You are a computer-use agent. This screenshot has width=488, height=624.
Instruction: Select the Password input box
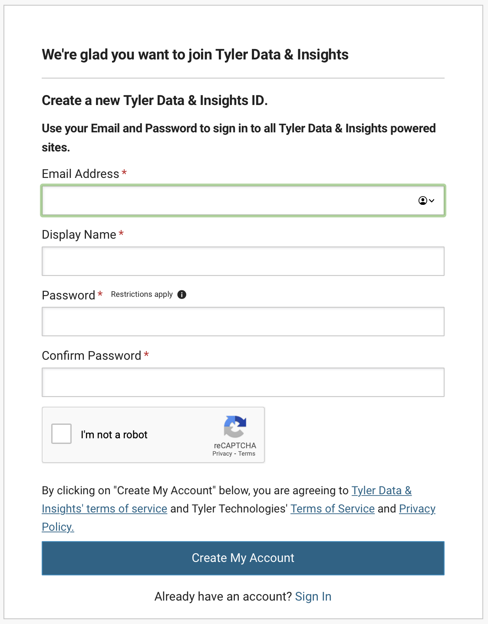click(243, 322)
